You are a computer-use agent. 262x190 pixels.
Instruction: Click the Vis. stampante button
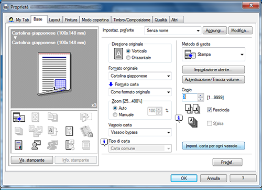click(x=32, y=160)
